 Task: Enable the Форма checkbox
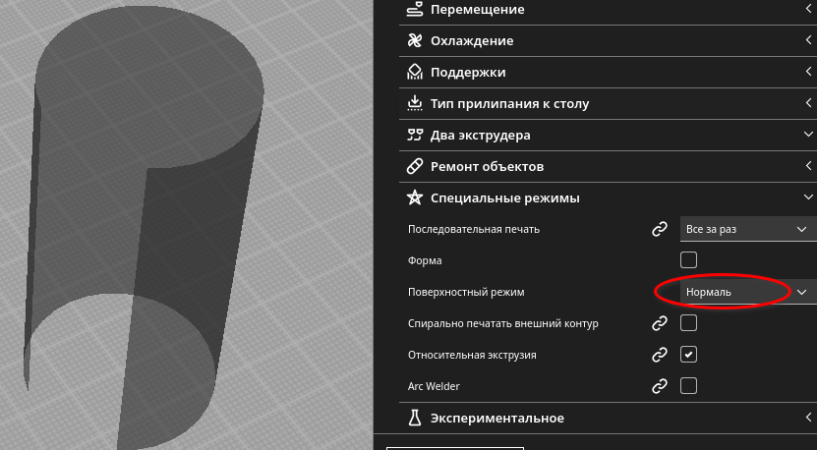point(689,260)
